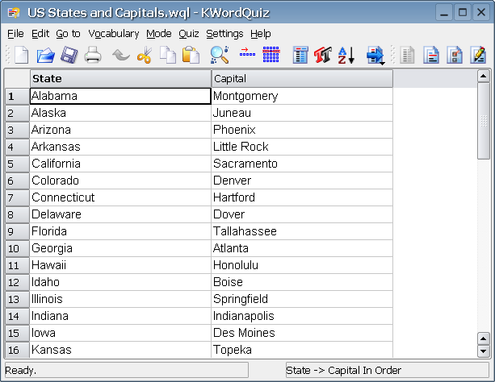Start the Multiple Choice quiz icon
Viewport: 495px width, 382px height.
click(455, 55)
